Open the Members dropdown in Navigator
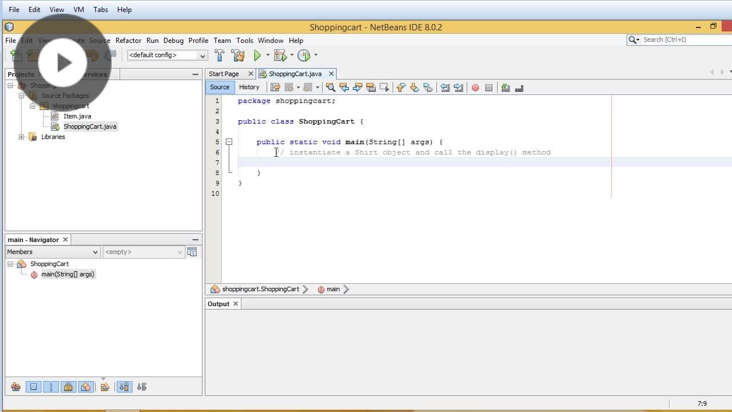 [53, 252]
